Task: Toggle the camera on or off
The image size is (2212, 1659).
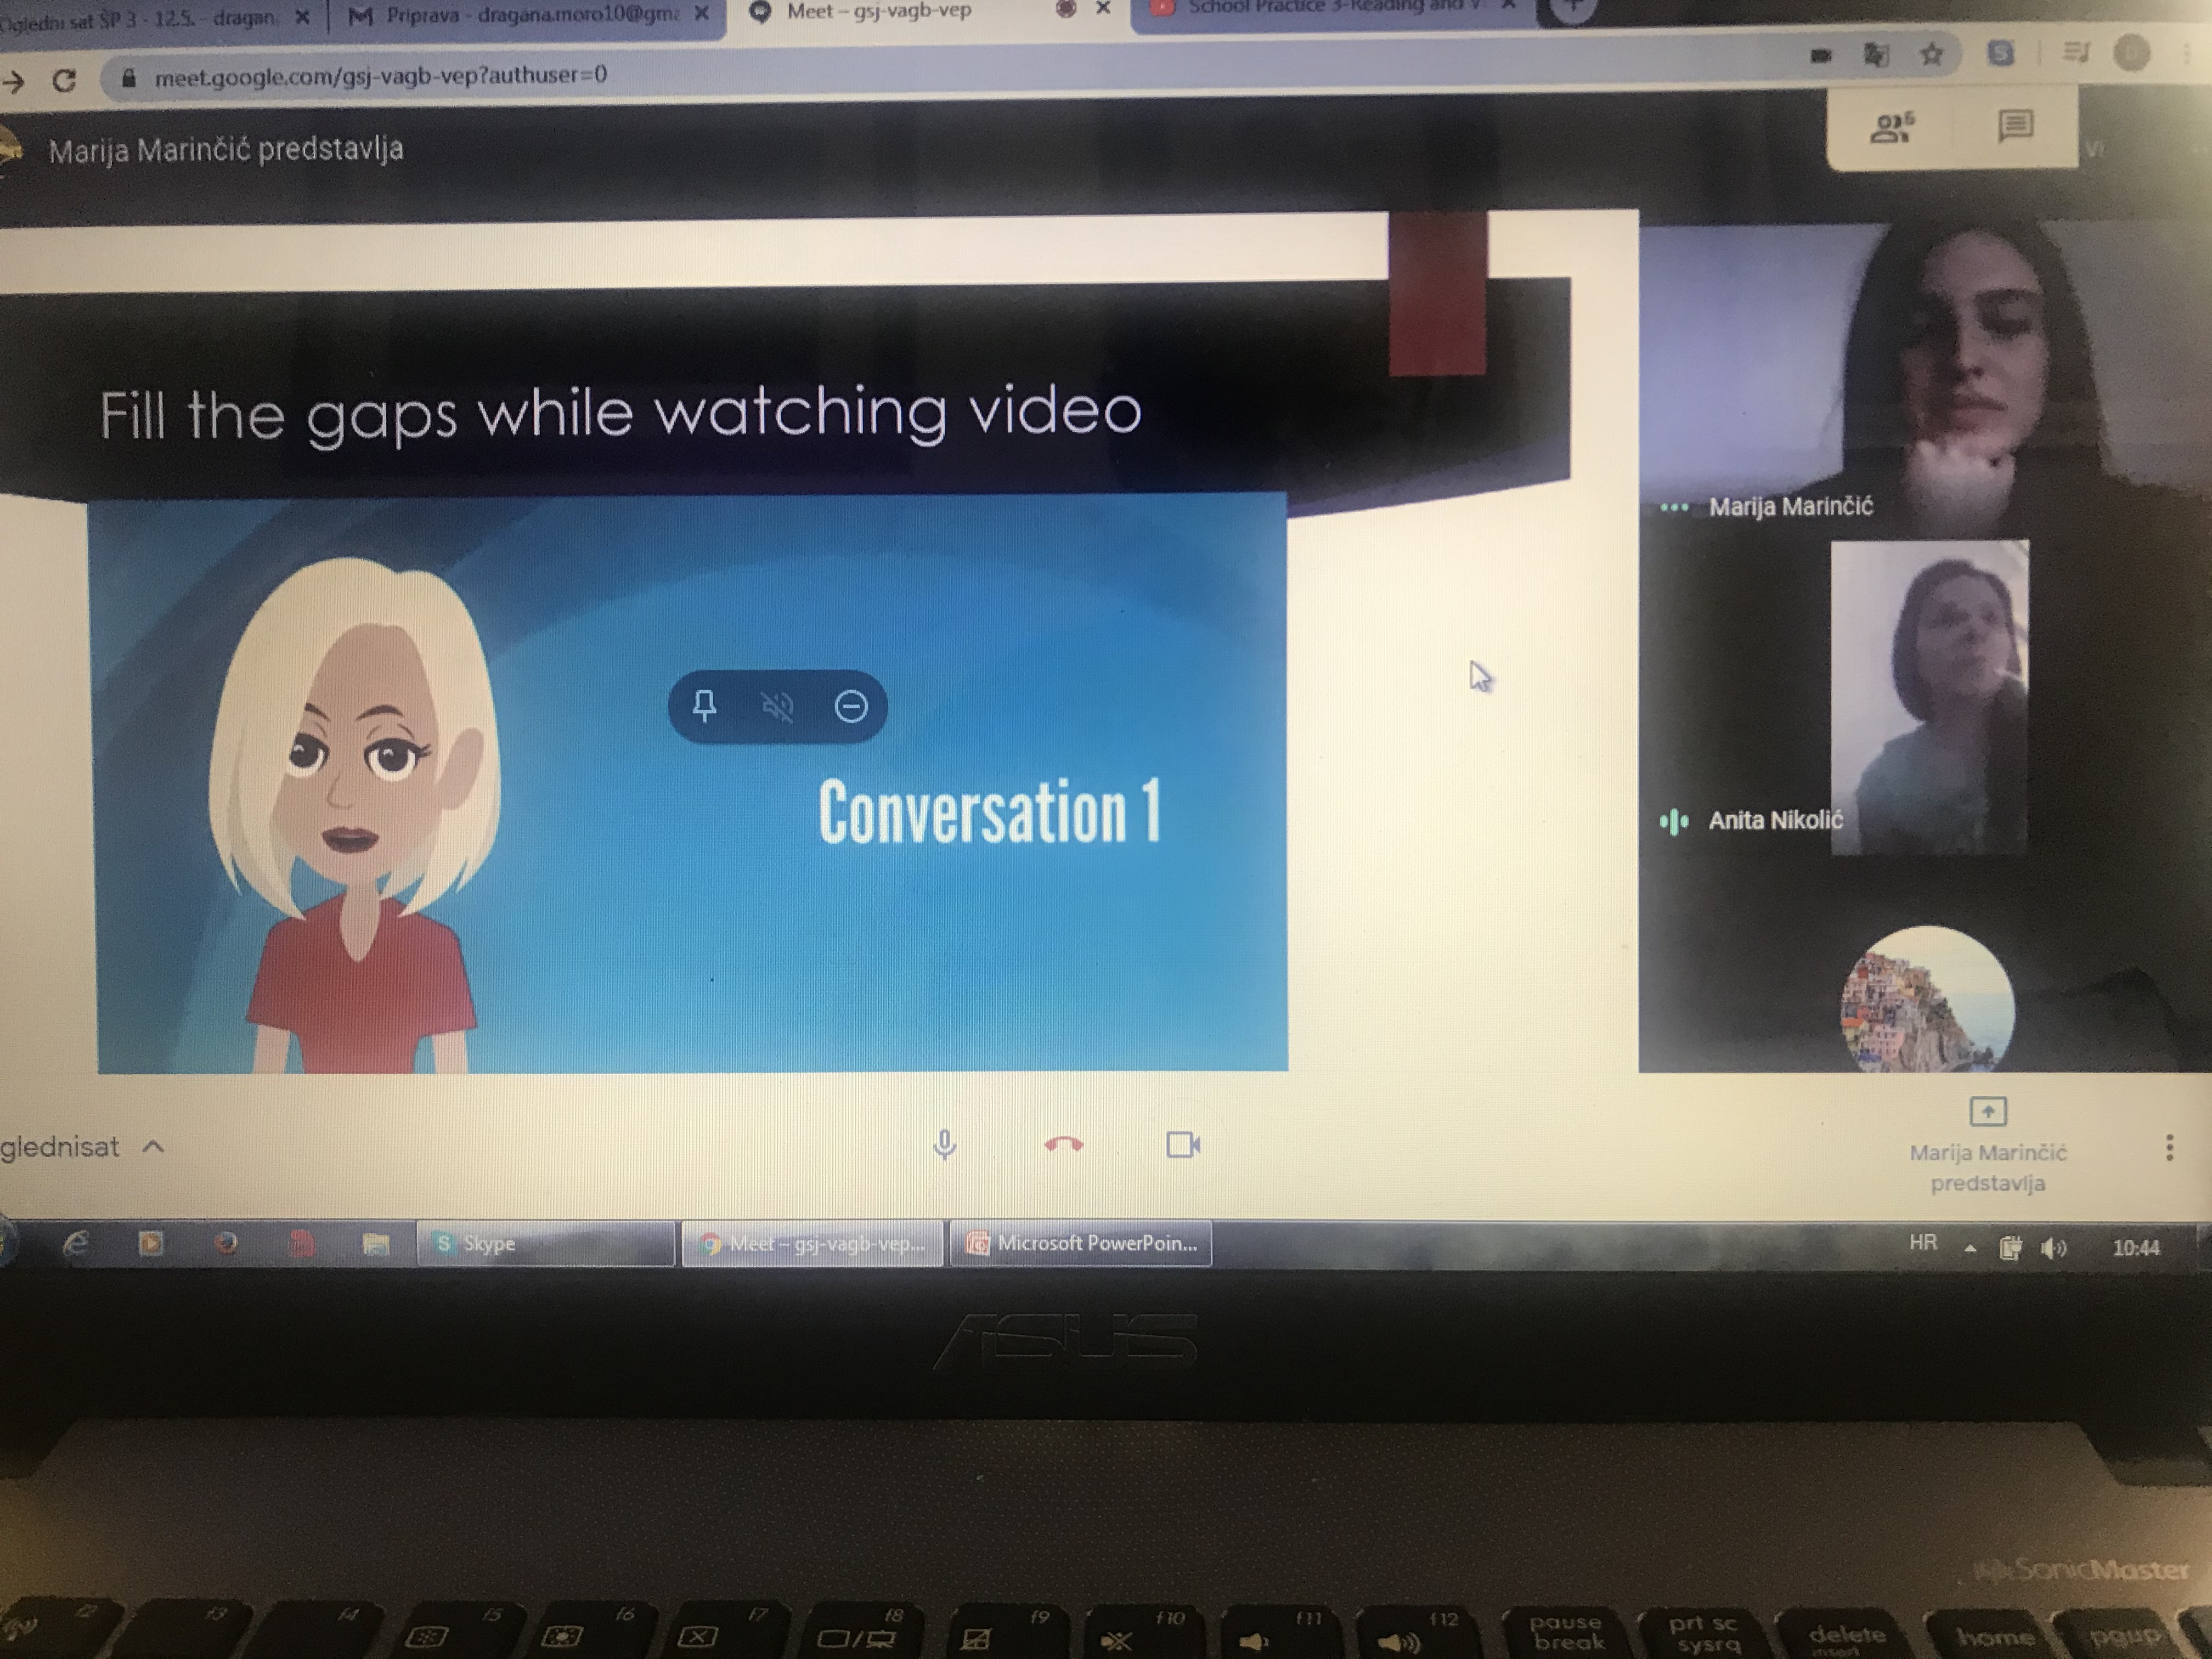Action: click(1183, 1144)
